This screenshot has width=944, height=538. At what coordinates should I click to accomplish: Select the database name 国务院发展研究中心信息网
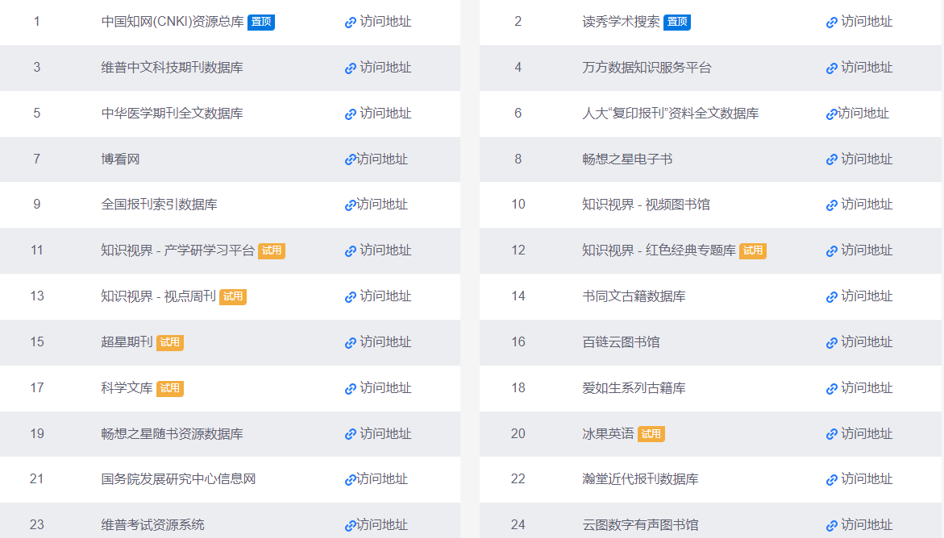(178, 479)
